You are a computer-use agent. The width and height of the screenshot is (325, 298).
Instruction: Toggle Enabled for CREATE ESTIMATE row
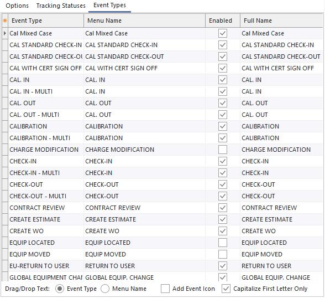pyautogui.click(x=223, y=219)
